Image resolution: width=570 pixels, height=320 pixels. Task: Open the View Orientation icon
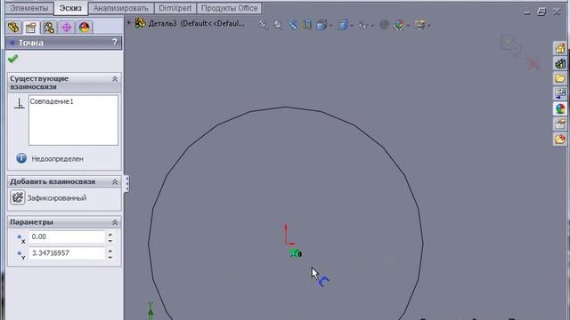tap(322, 25)
